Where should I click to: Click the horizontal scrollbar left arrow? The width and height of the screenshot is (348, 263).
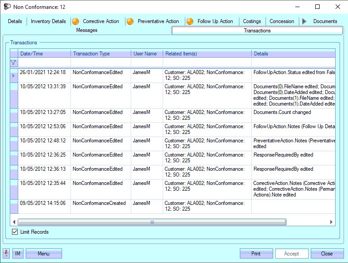click(x=14, y=222)
